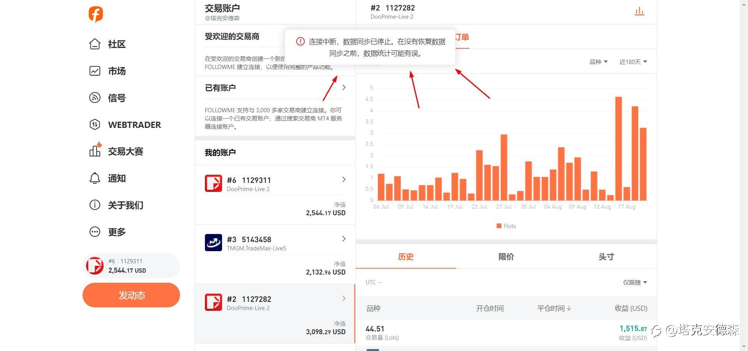Open the 近180天 period dropdown

point(633,62)
